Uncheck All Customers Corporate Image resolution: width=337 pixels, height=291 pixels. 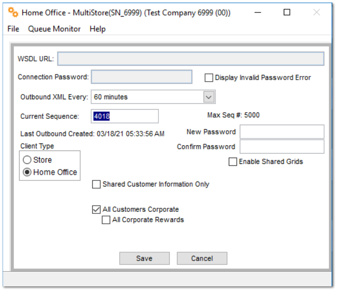tap(96, 209)
